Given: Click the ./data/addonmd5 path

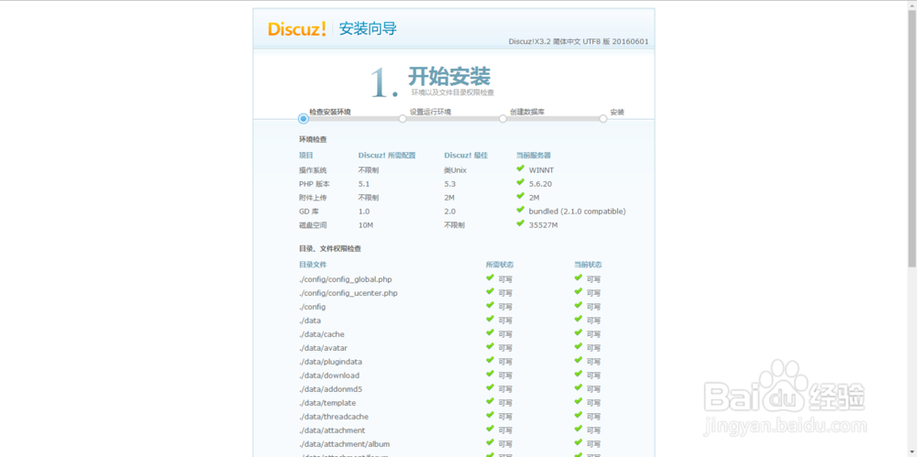Looking at the screenshot, I should point(331,389).
